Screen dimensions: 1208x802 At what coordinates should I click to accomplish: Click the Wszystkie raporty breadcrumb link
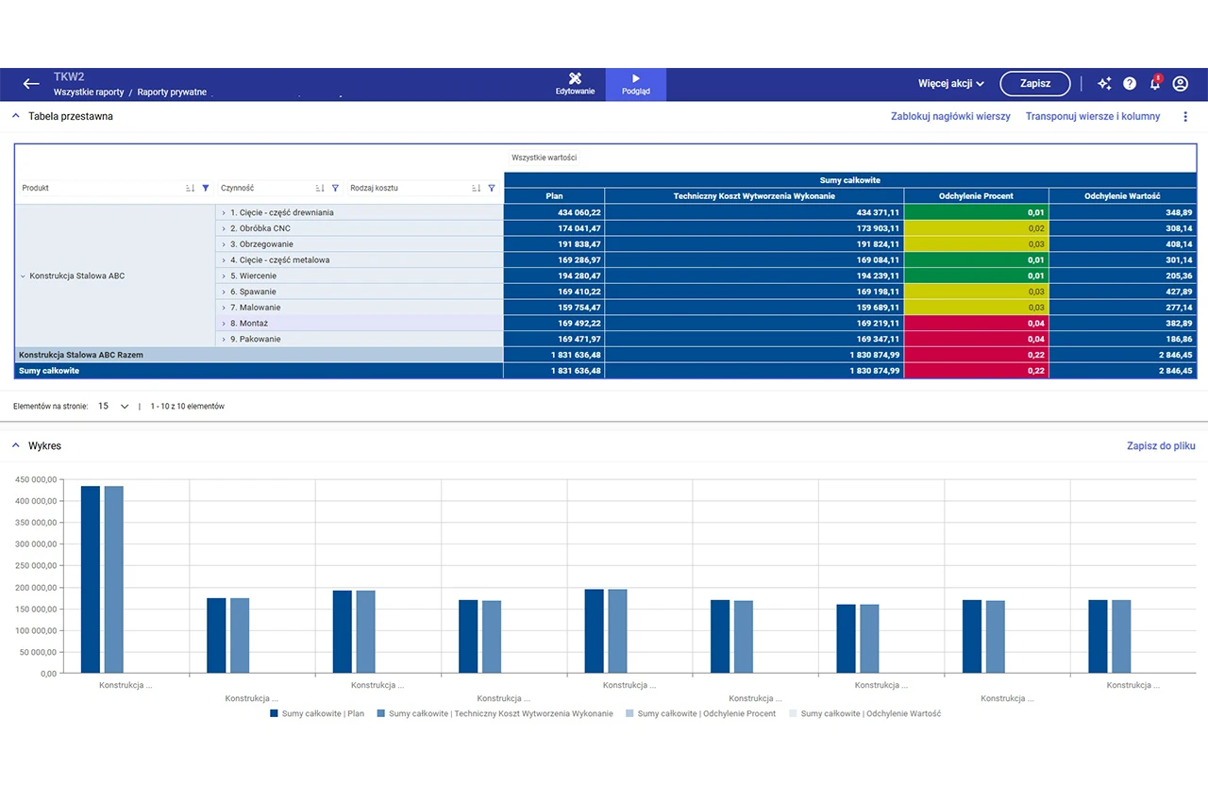(89, 92)
